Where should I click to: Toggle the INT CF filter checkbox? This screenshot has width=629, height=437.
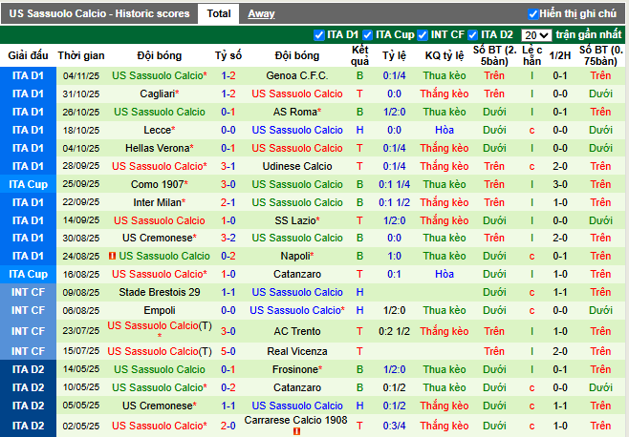pyautogui.click(x=423, y=35)
